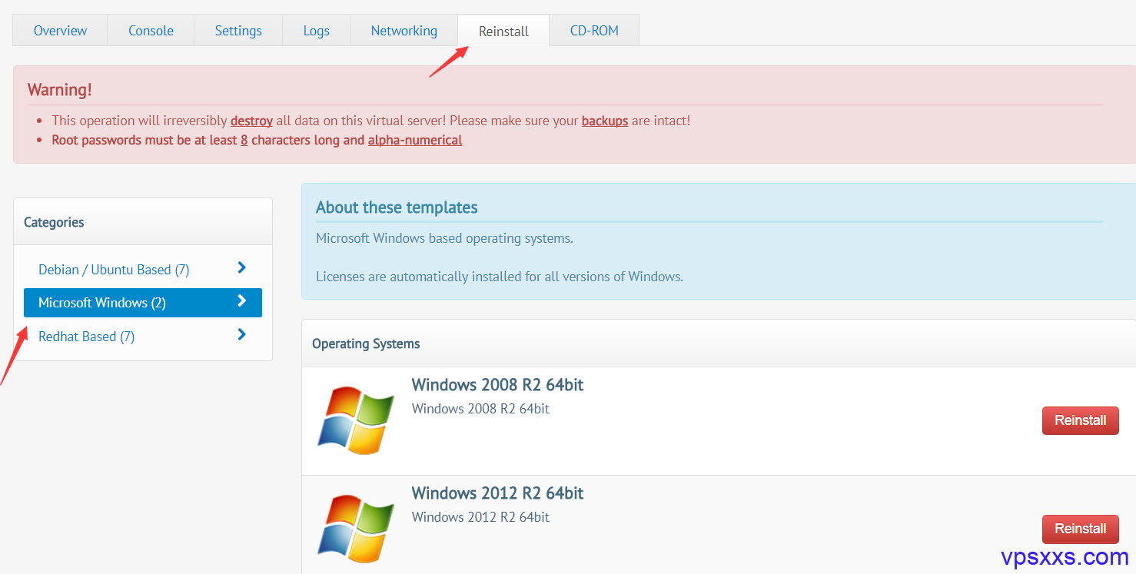Switch to the Console tab
The width and height of the screenshot is (1136, 574).
tap(151, 31)
